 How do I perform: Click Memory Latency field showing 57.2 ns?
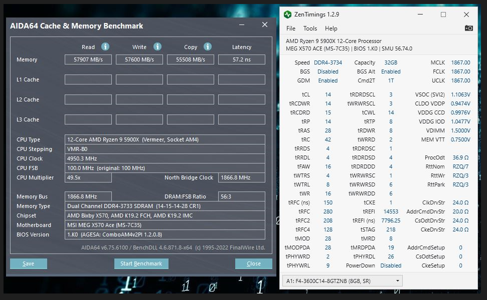point(242,59)
